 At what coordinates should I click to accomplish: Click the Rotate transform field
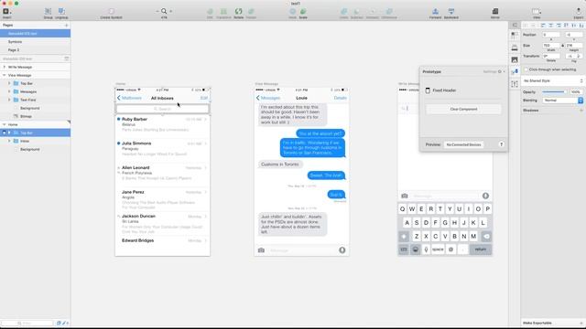point(551,57)
